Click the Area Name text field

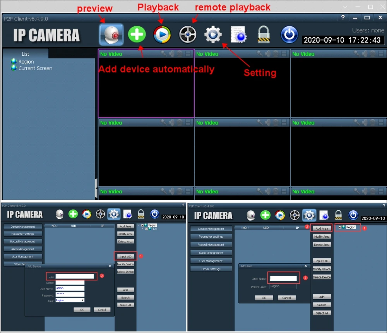tap(283, 278)
